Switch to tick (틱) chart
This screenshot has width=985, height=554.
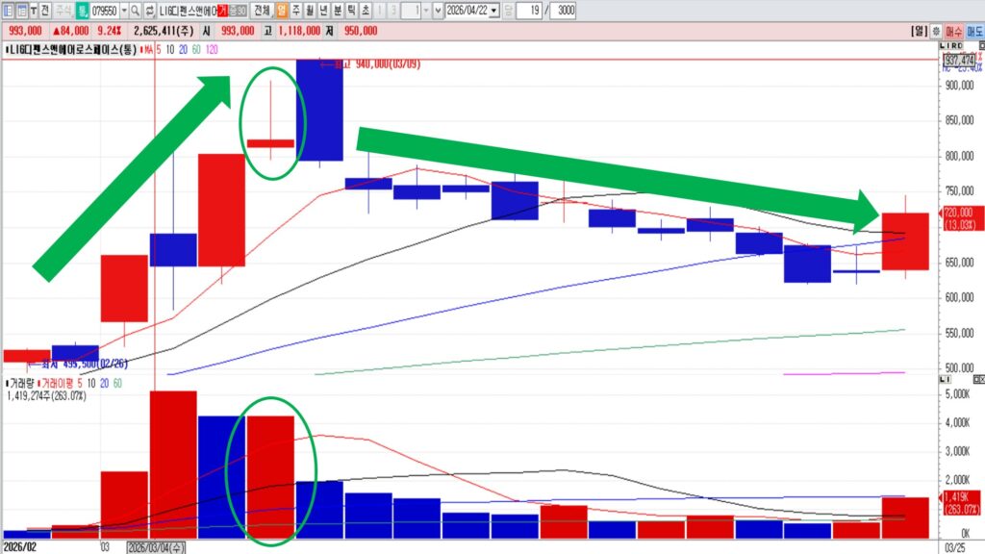348,11
